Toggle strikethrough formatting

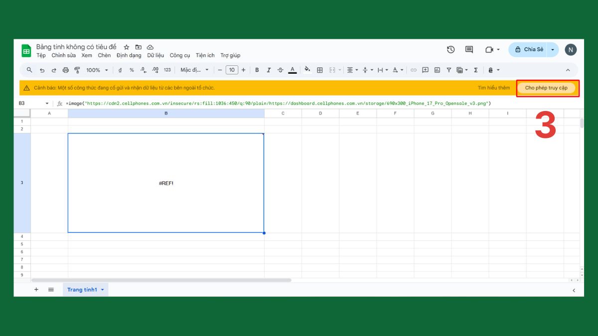pos(279,70)
